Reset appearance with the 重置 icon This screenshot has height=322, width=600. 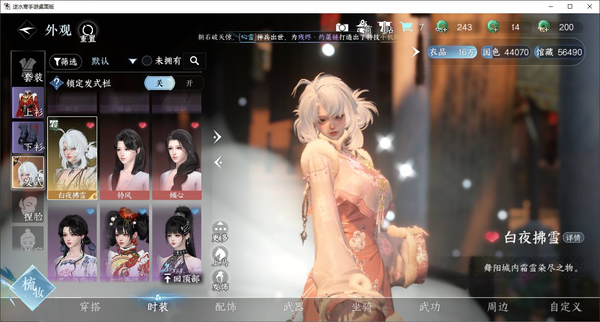[x=88, y=32]
